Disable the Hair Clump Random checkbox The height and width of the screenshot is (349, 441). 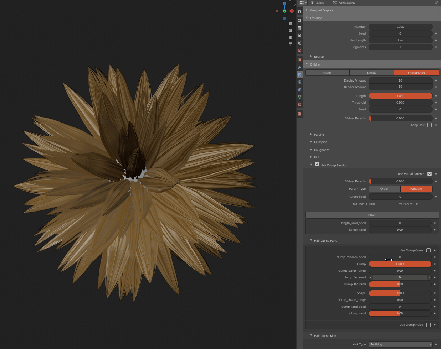coord(317,164)
